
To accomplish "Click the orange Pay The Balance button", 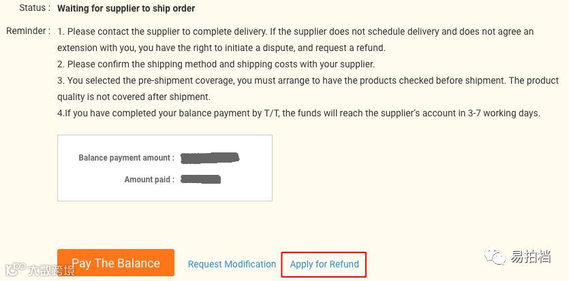I will [116, 263].
